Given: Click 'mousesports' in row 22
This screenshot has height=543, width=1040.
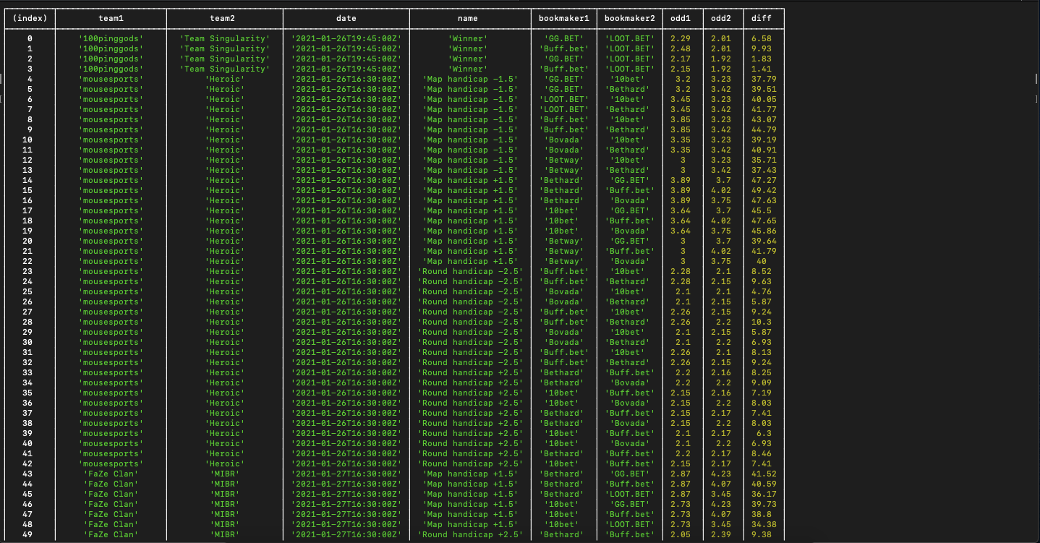Looking at the screenshot, I should [111, 261].
